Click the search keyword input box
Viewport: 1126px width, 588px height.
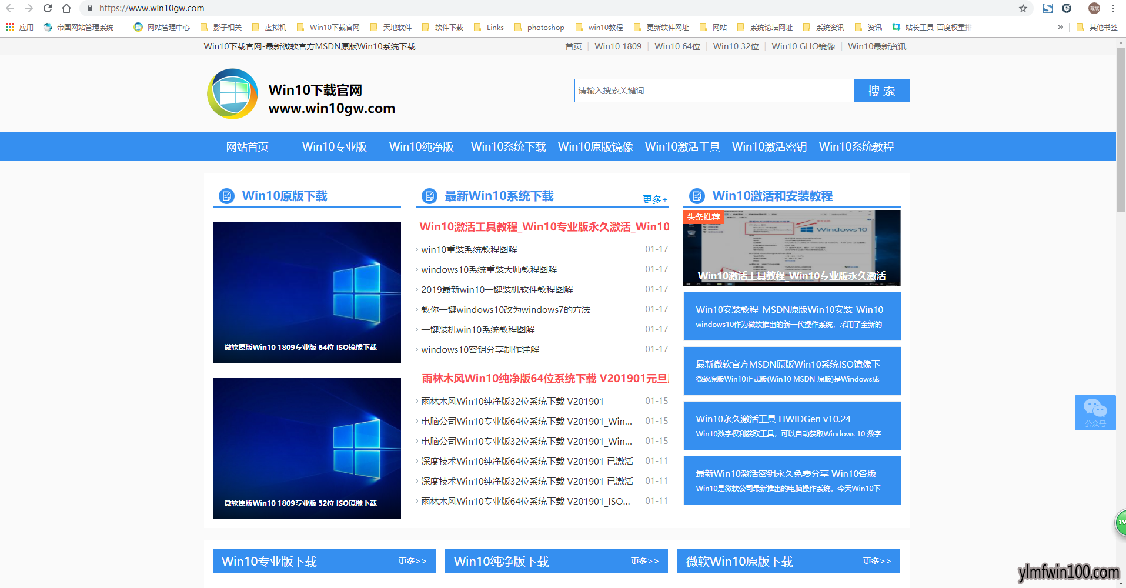tap(714, 91)
